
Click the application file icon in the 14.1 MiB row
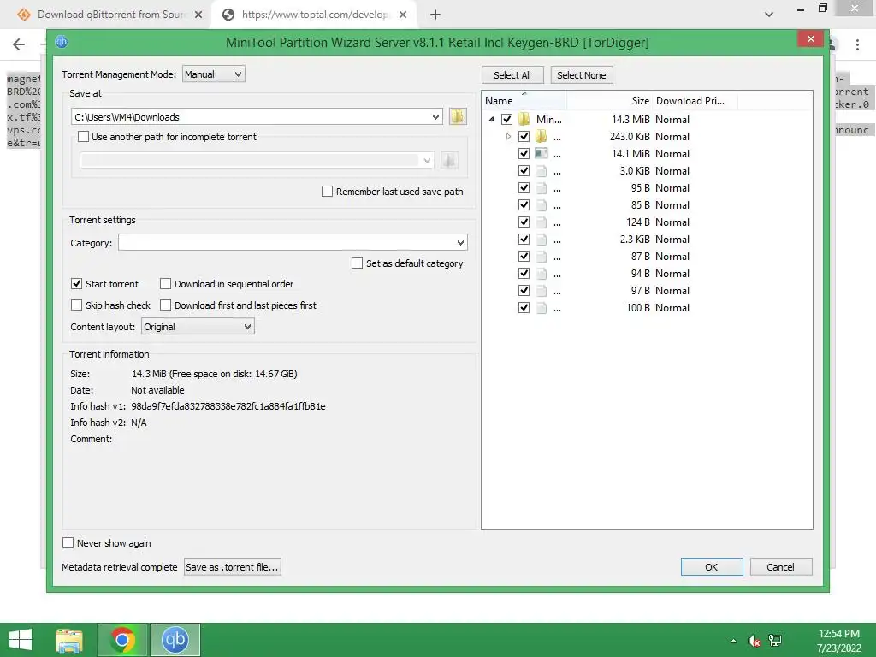tap(541, 153)
